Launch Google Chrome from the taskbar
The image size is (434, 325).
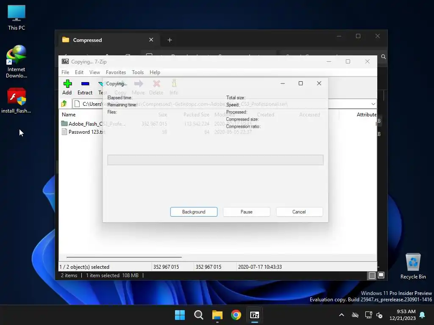coord(236,315)
